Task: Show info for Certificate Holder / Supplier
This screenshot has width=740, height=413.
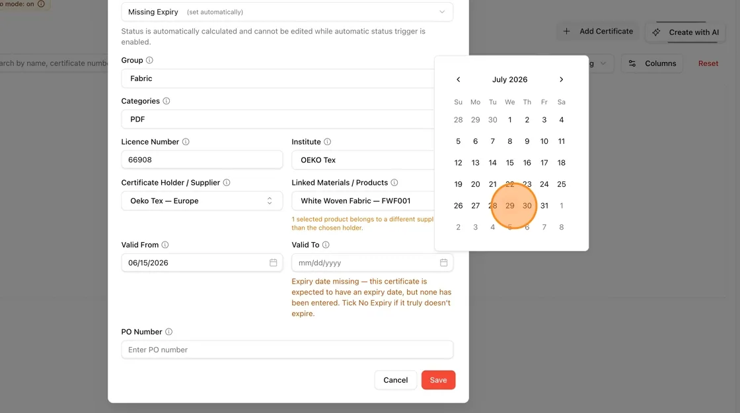Action: [x=227, y=183]
